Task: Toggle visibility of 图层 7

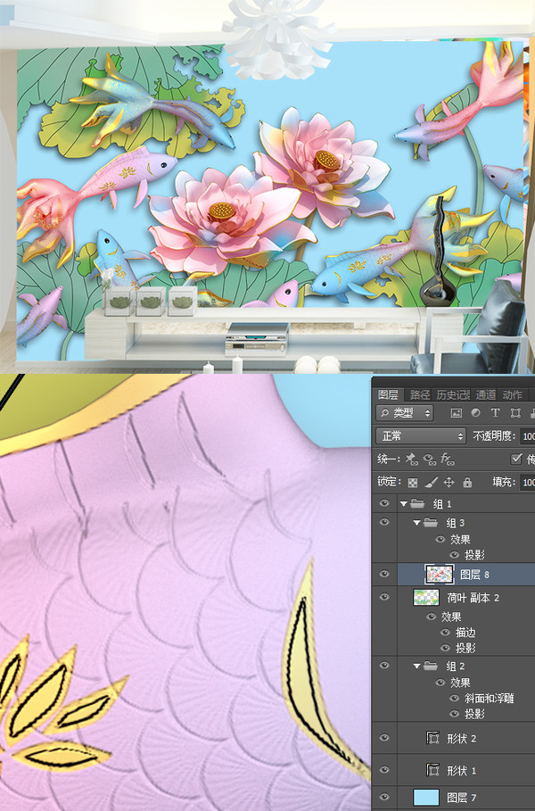Action: point(384,797)
